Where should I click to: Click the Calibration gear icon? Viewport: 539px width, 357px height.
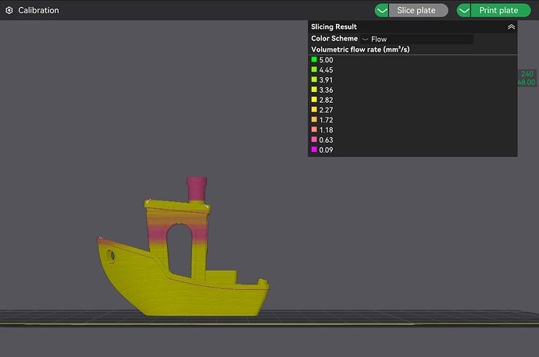click(x=9, y=10)
